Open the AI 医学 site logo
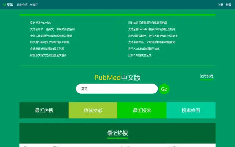The image size is (235, 147). 8,5
